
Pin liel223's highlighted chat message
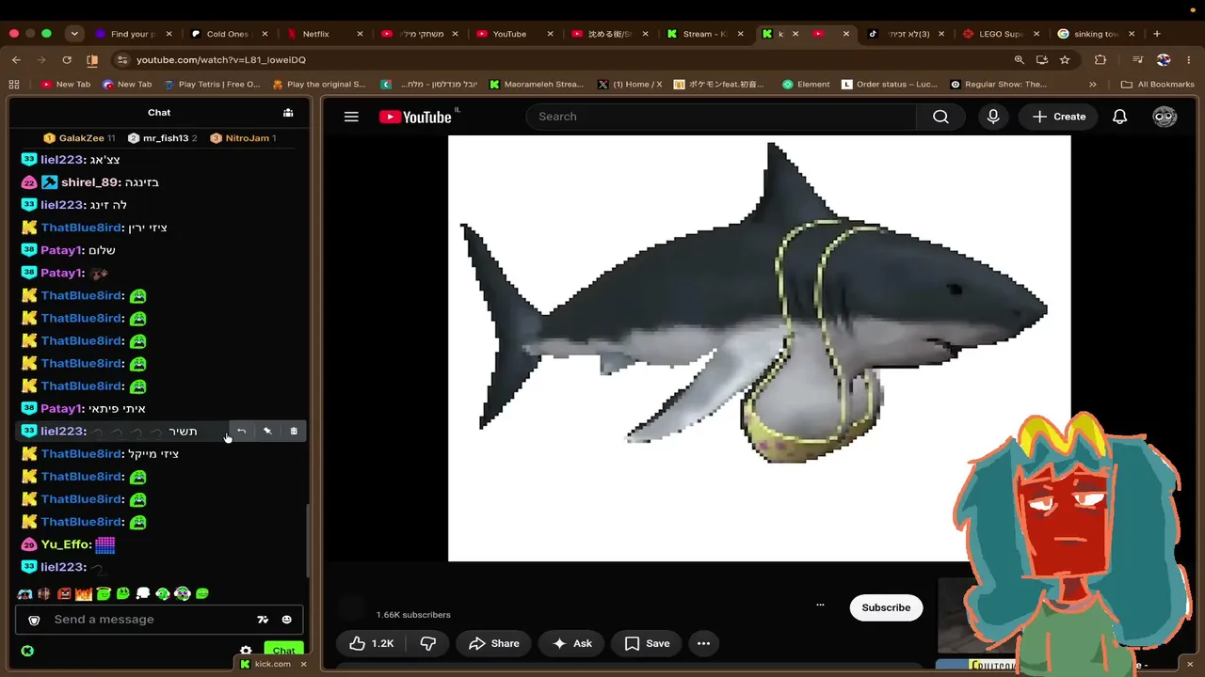click(x=267, y=432)
